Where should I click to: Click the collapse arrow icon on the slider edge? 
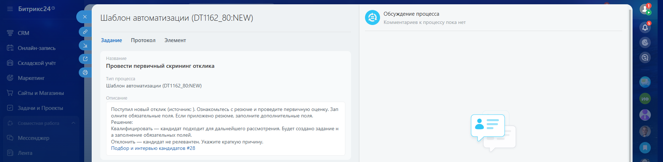[85, 45]
